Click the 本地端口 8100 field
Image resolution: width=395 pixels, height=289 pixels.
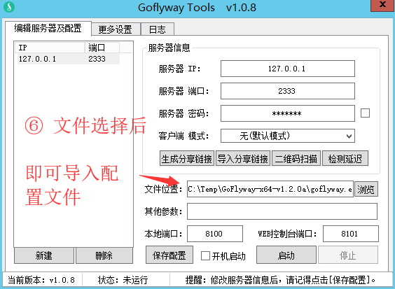(x=214, y=234)
